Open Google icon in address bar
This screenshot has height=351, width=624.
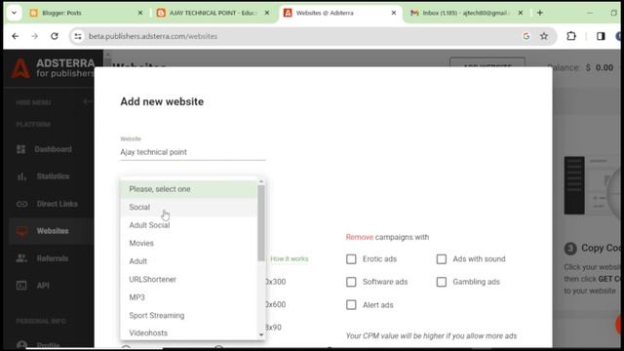(x=526, y=36)
